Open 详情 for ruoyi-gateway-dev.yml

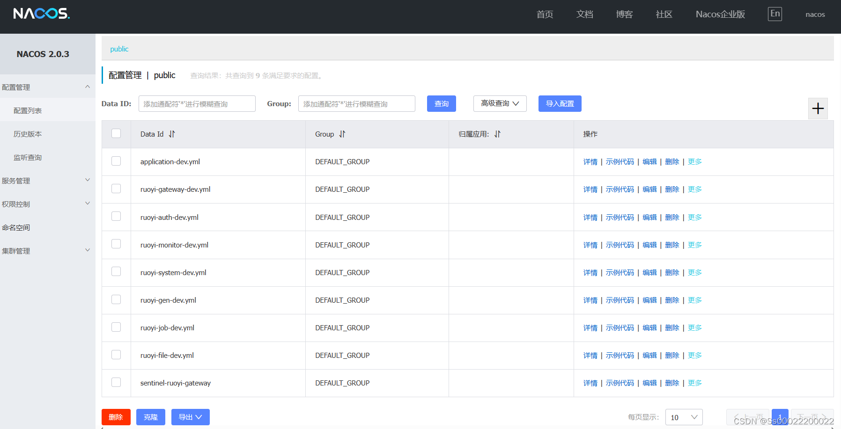[590, 189]
